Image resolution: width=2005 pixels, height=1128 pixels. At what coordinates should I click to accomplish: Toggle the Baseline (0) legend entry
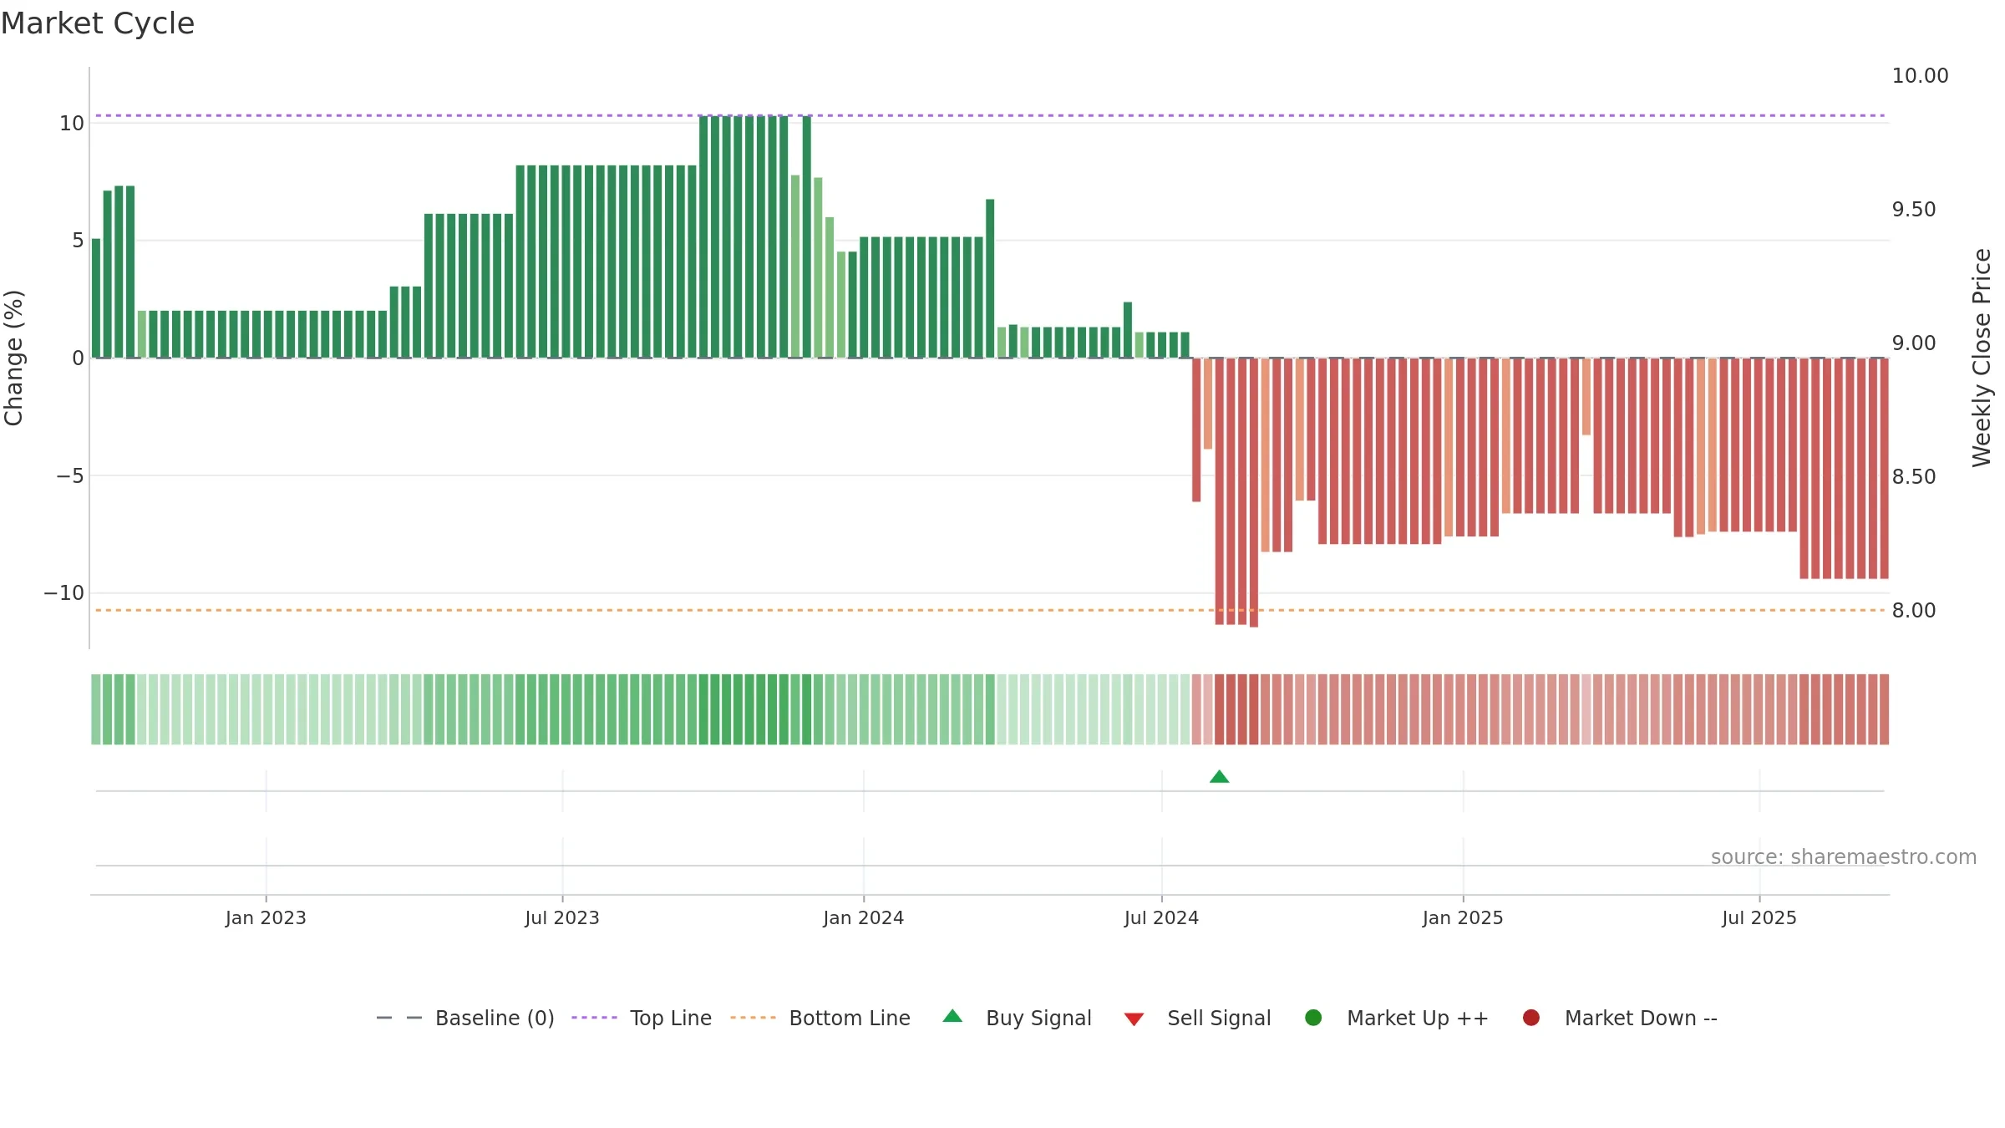(x=465, y=1018)
